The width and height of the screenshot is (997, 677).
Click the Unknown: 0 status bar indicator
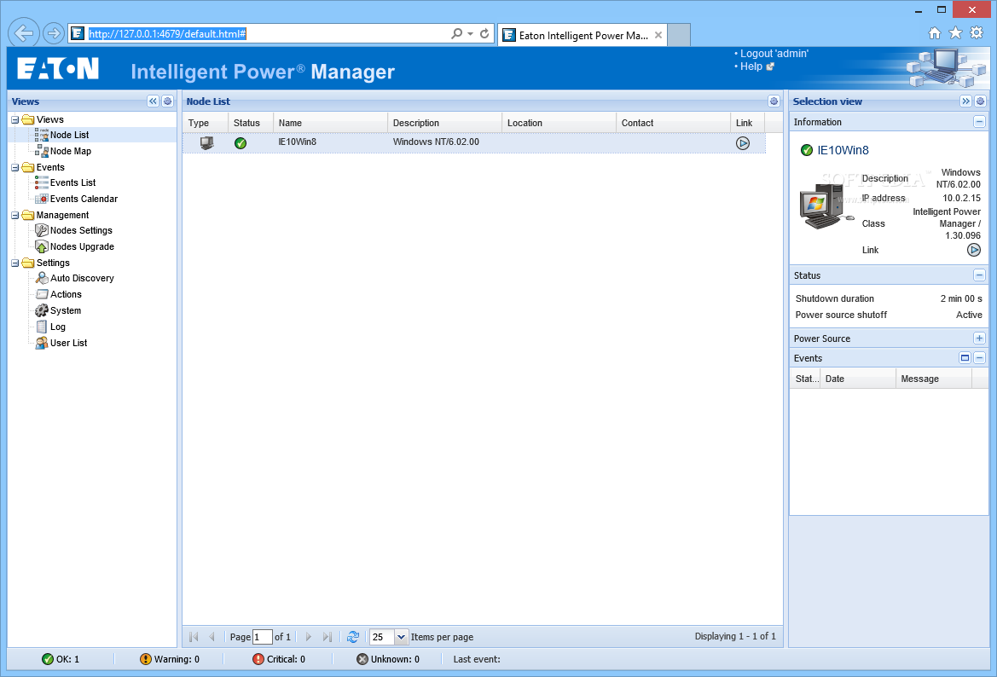[x=388, y=659]
